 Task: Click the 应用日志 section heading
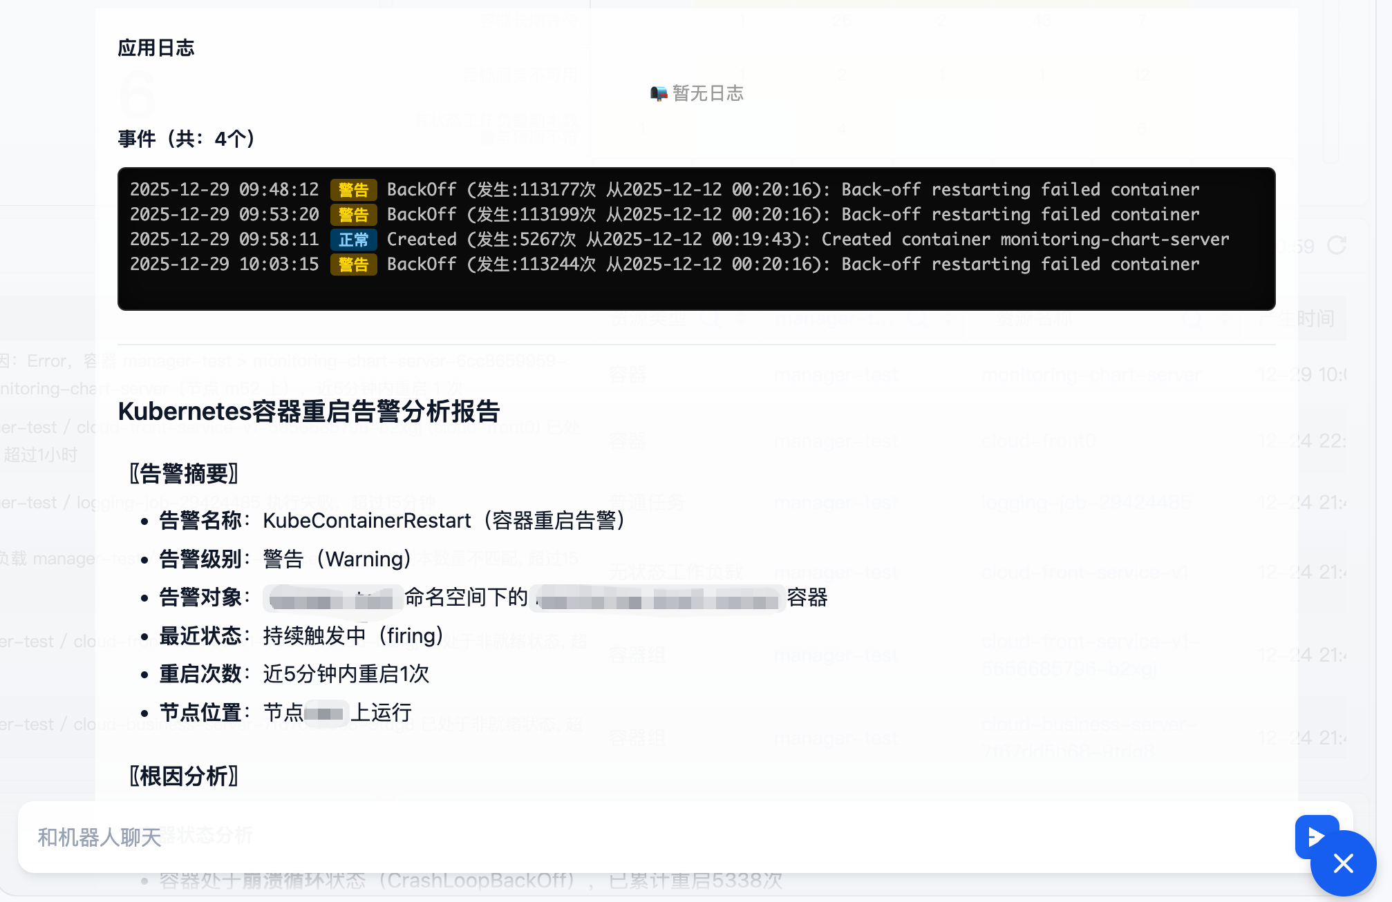[156, 48]
